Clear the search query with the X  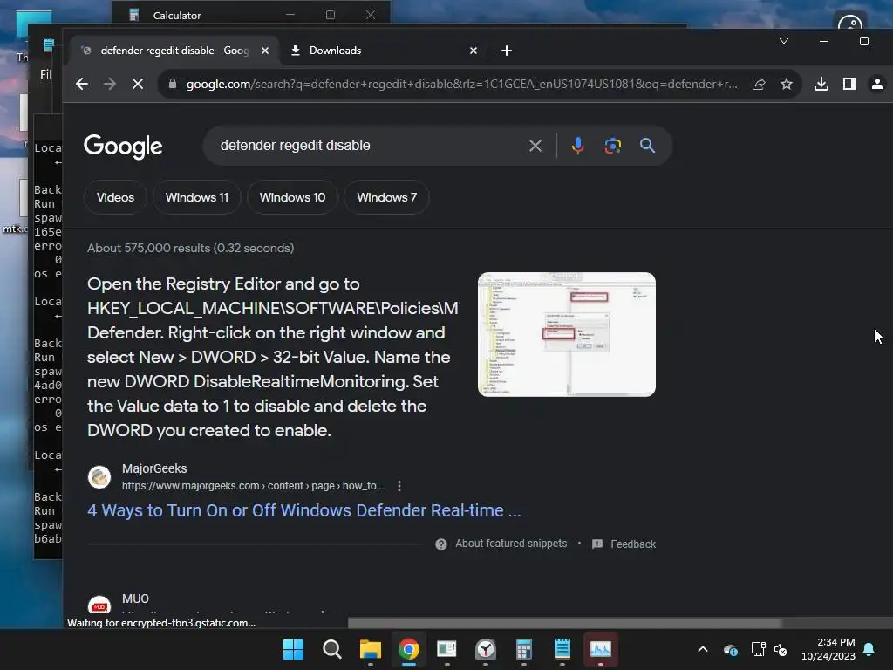[535, 146]
